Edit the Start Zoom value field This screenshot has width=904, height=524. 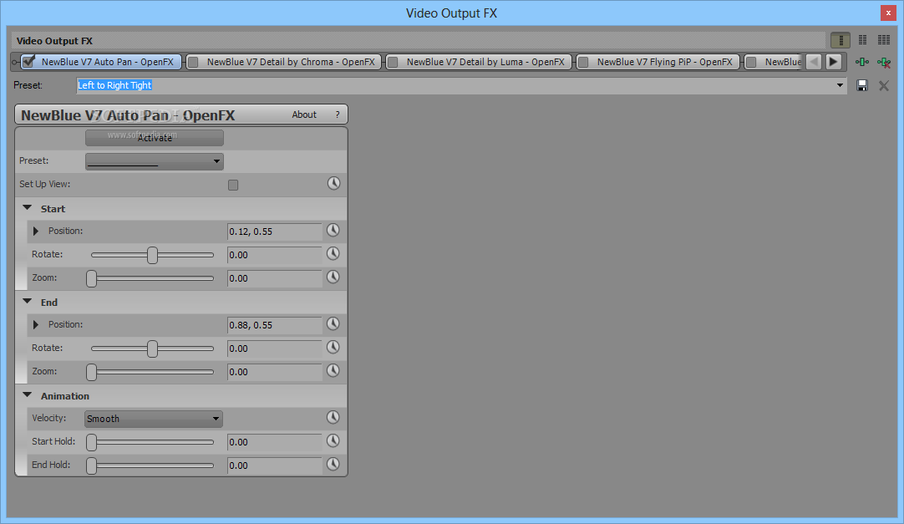tap(274, 278)
